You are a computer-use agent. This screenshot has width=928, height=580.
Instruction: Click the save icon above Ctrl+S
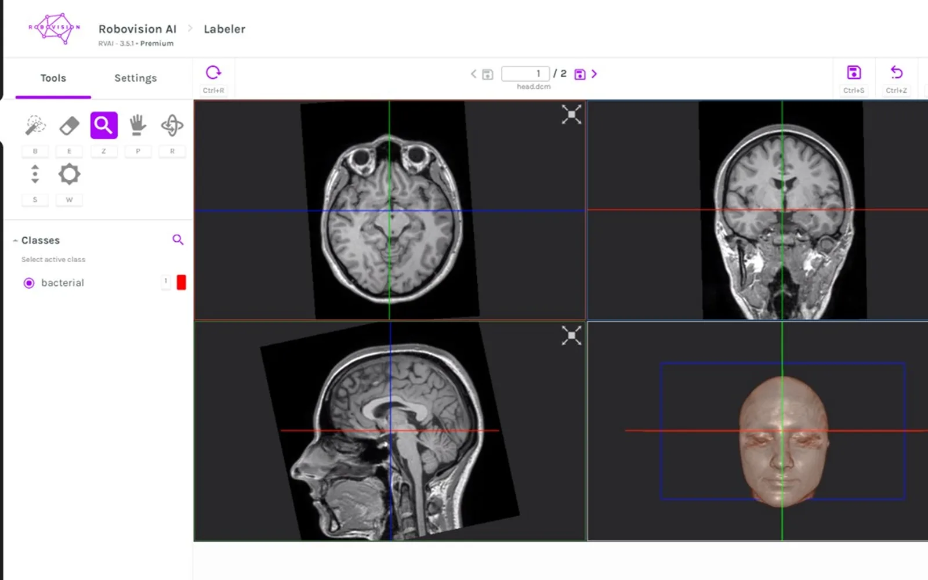coord(854,72)
